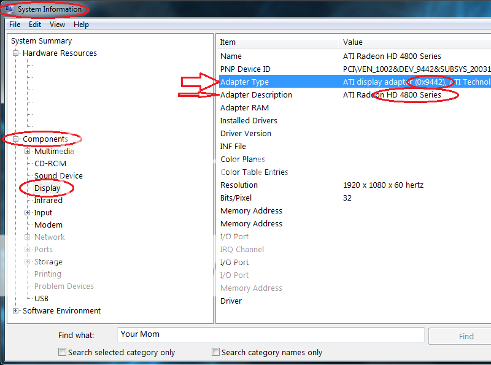This screenshot has height=365, width=491.
Task: Select Infrared in the tree
Action: coord(48,201)
